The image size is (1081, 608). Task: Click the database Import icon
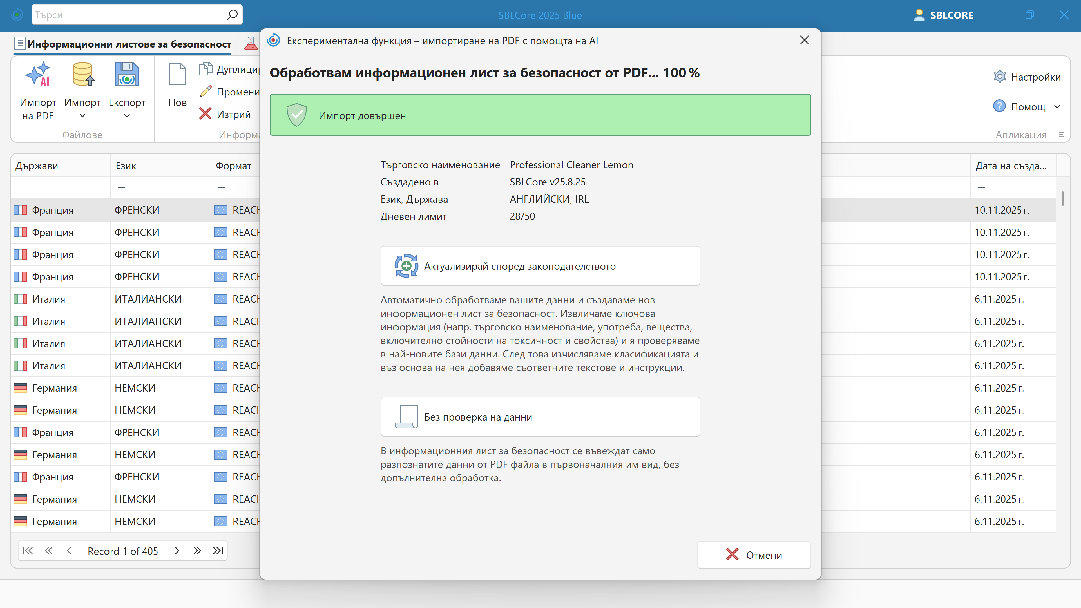tap(82, 75)
